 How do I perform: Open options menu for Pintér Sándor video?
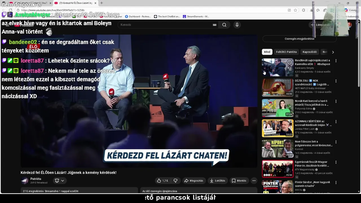(x=336, y=182)
